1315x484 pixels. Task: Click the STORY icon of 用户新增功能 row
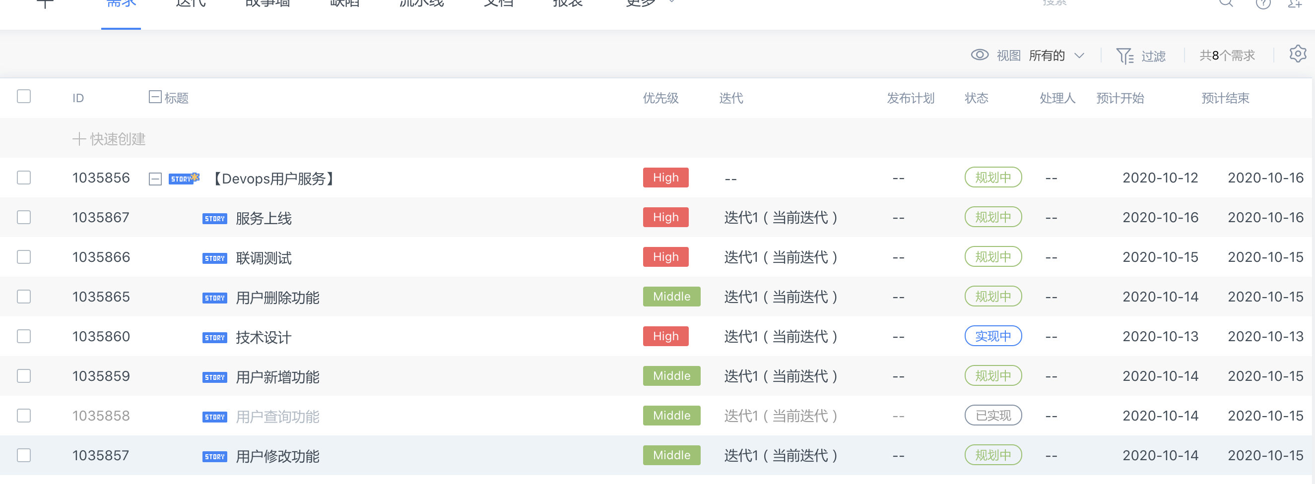click(214, 377)
